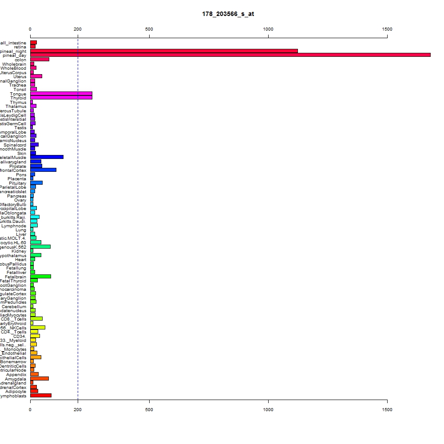The width and height of the screenshot is (444, 444).
Task: Click the Lymphnode label
Action: pos(14,226)
